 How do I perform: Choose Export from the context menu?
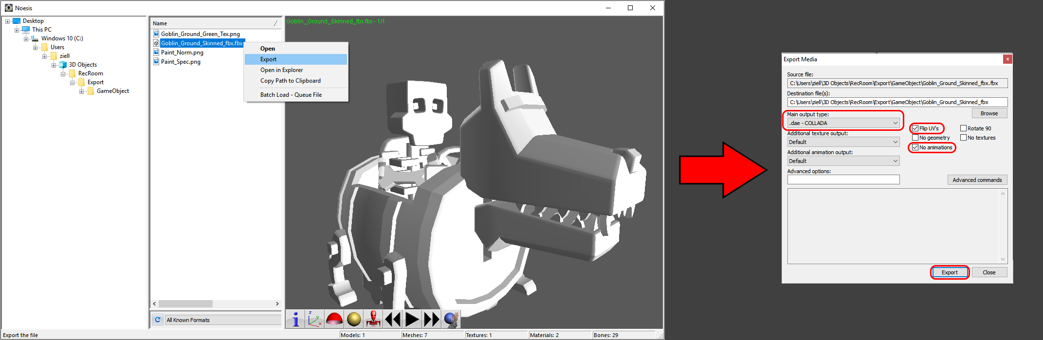click(269, 59)
